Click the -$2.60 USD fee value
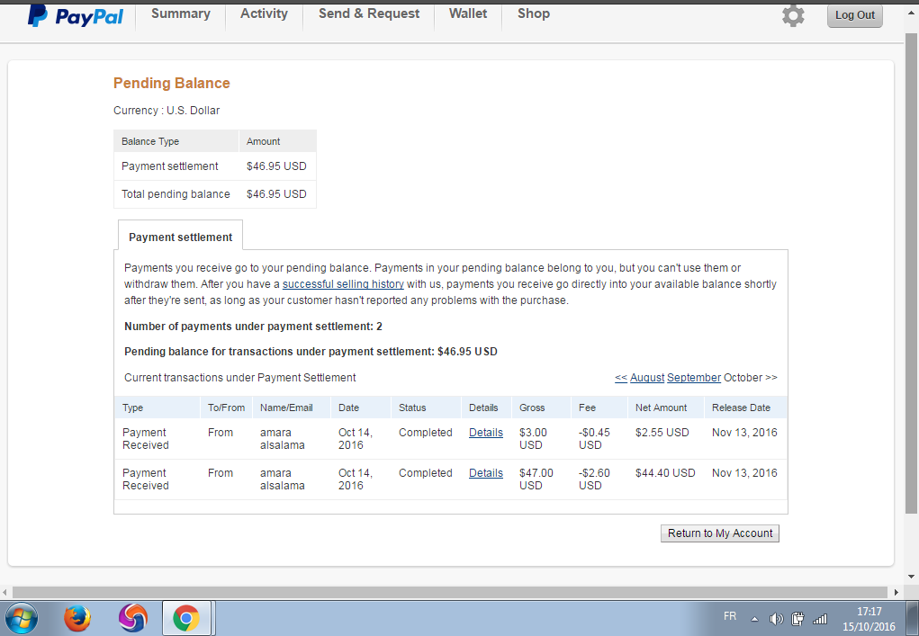This screenshot has height=636, width=919. click(594, 479)
